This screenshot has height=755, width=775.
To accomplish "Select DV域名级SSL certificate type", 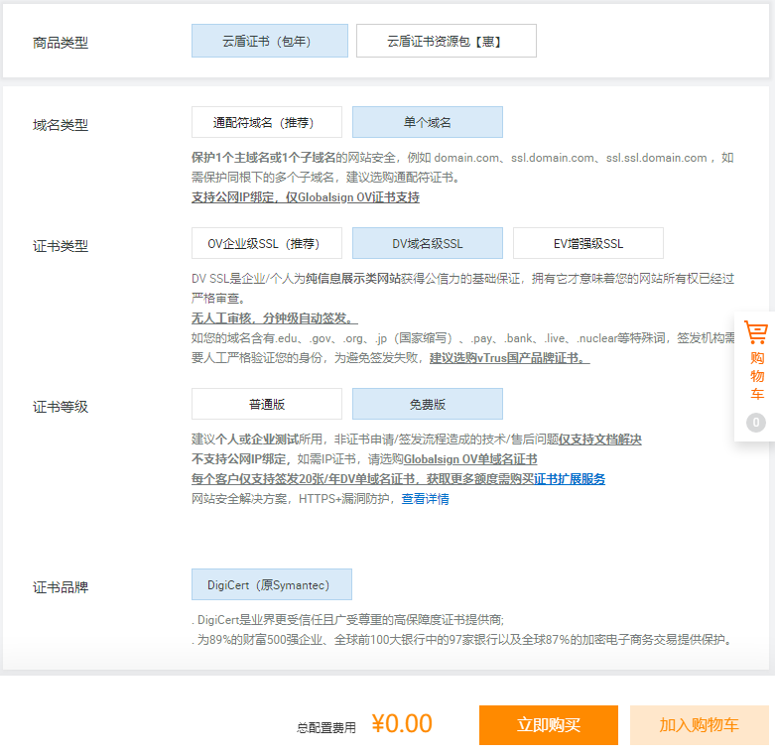I will tap(427, 243).
